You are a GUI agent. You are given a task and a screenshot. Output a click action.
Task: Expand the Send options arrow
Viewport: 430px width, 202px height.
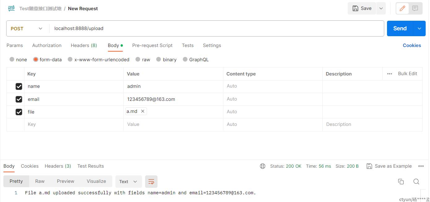419,28
